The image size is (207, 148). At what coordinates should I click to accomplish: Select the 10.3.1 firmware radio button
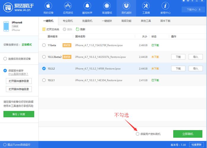pos(44,80)
